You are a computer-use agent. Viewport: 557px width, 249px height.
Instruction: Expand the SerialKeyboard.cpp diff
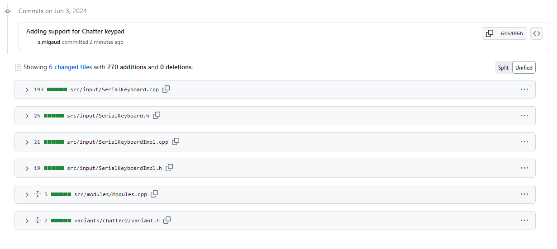tap(27, 89)
